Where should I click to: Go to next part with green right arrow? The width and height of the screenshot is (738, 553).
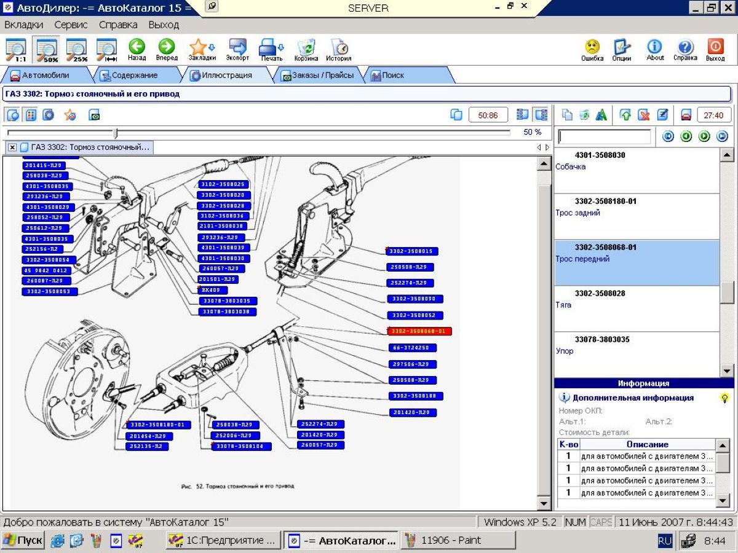click(705, 137)
